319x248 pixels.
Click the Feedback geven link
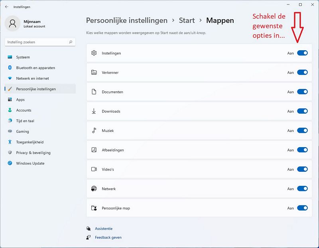click(x=108, y=237)
